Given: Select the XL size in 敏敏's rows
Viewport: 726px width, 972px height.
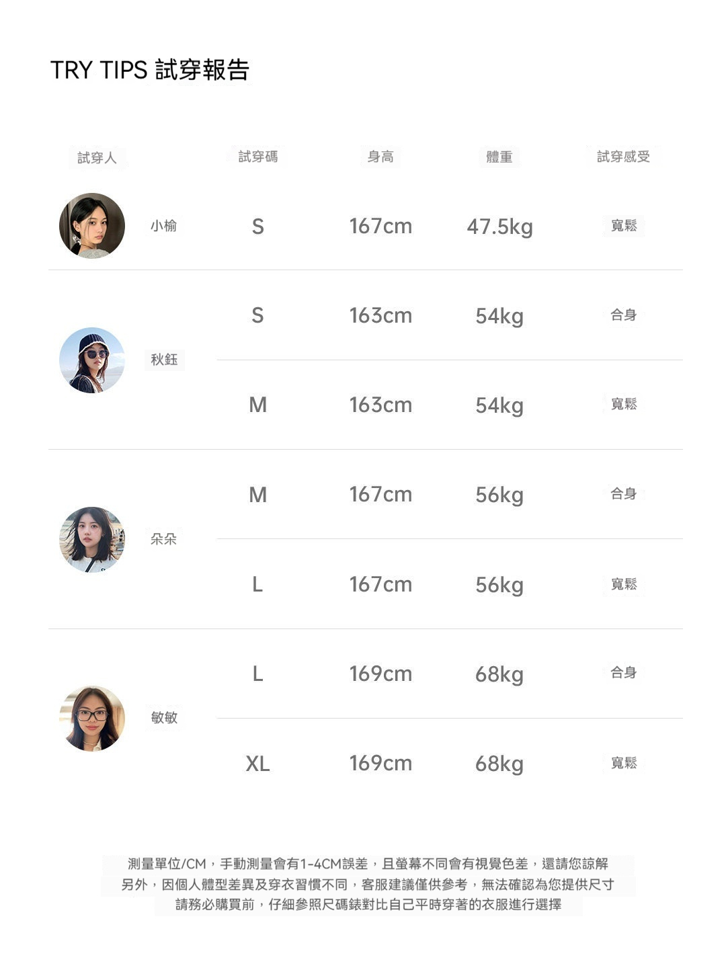Looking at the screenshot, I should pyautogui.click(x=257, y=764).
